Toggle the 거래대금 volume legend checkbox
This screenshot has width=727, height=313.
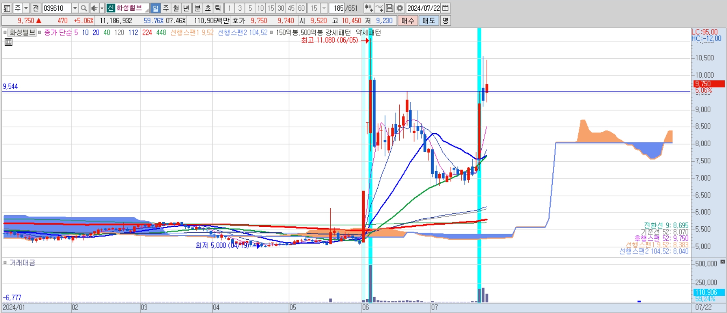[5, 262]
